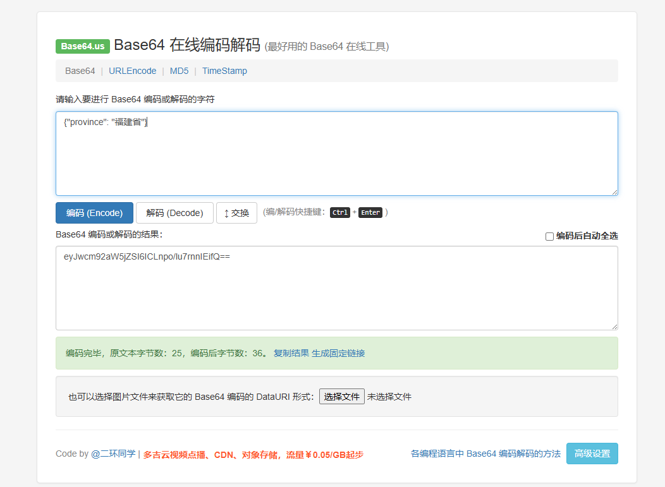This screenshot has width=665, height=487.
Task: Click the 生成固定链接 link
Action: [338, 353]
